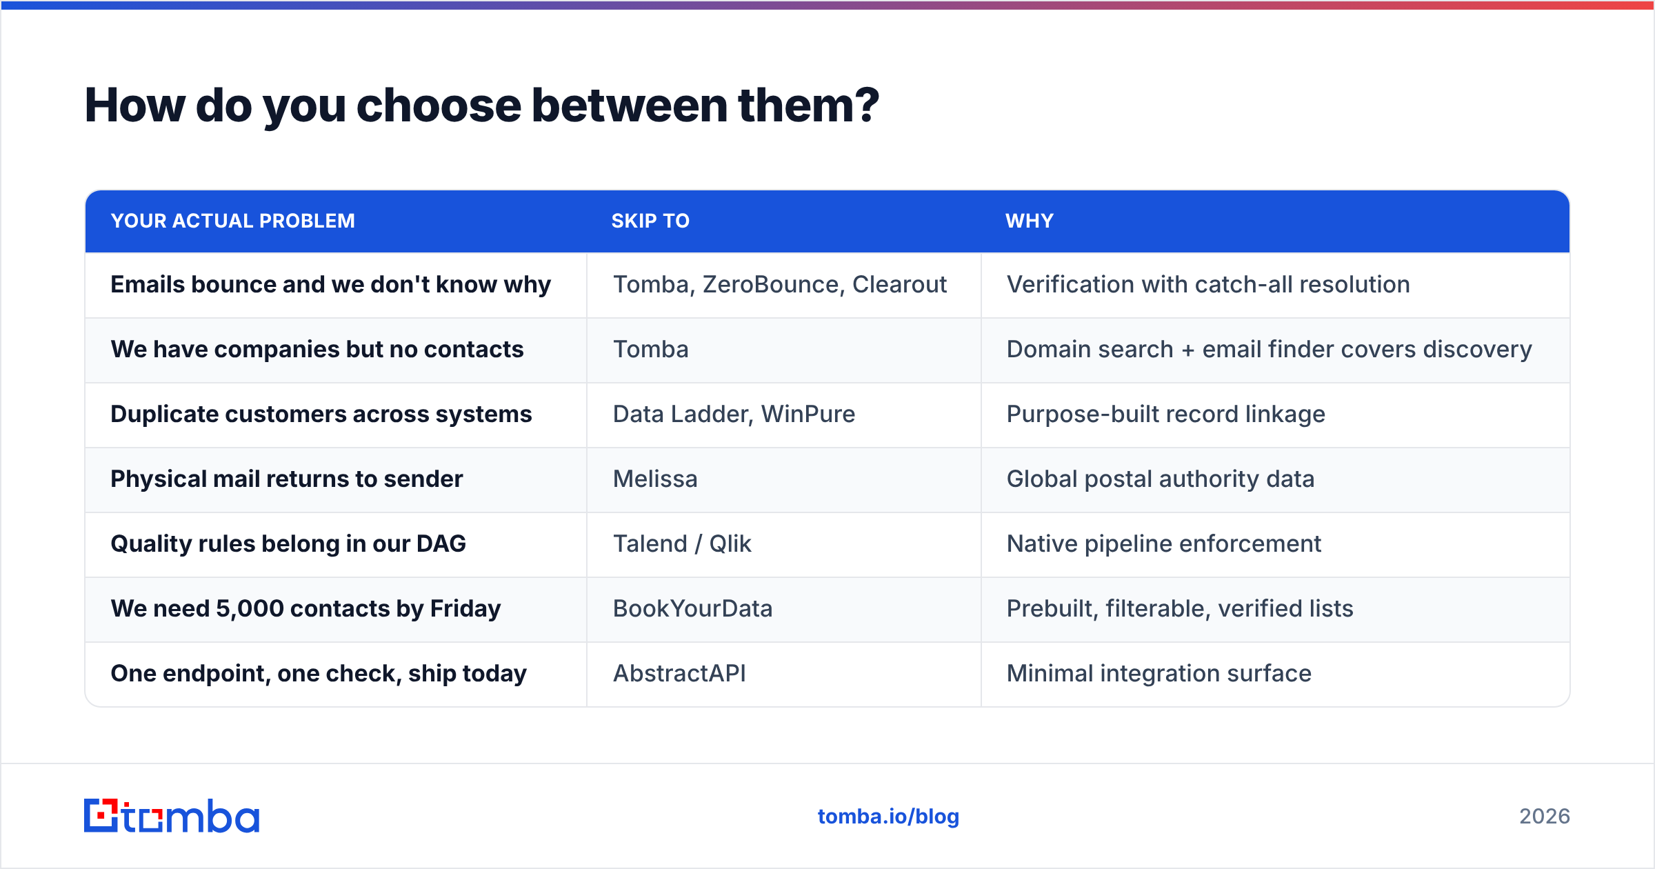Select "Tomba, ZeroBounce, Clearout" cell
The height and width of the screenshot is (869, 1655).
pyautogui.click(x=784, y=286)
